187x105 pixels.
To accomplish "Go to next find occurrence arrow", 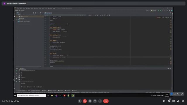I will point(95,15).
